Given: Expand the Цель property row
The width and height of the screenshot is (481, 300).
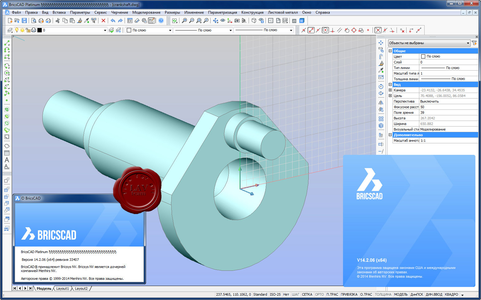Looking at the screenshot, I should coord(390,95).
